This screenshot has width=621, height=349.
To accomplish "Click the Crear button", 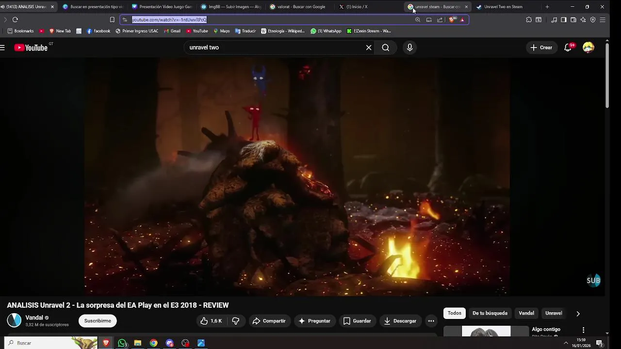I will pos(541,48).
